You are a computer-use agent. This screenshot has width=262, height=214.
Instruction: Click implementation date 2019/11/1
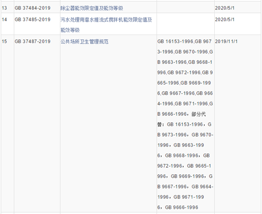tap(226, 42)
